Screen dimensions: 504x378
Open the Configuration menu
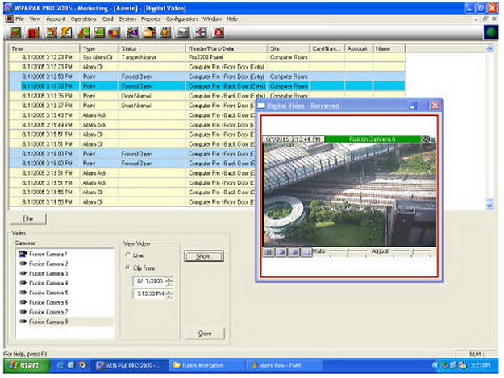pos(181,18)
